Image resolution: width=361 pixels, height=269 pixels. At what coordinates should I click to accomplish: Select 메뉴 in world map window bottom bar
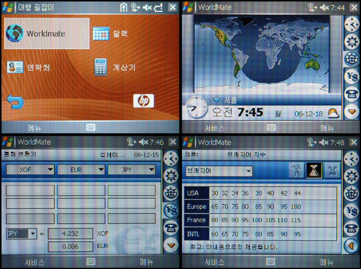[x=327, y=128]
